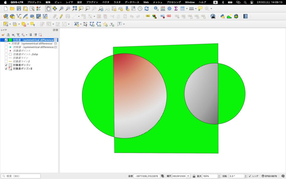Open the Identify Features tool

[156, 9]
